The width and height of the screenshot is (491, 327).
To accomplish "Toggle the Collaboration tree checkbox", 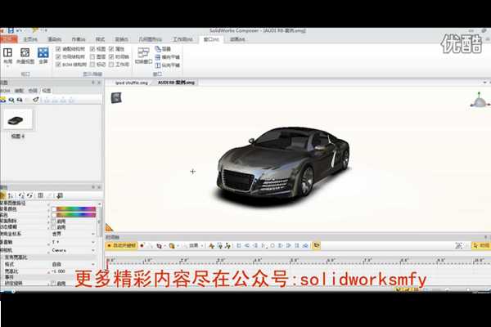I will coord(58,57).
